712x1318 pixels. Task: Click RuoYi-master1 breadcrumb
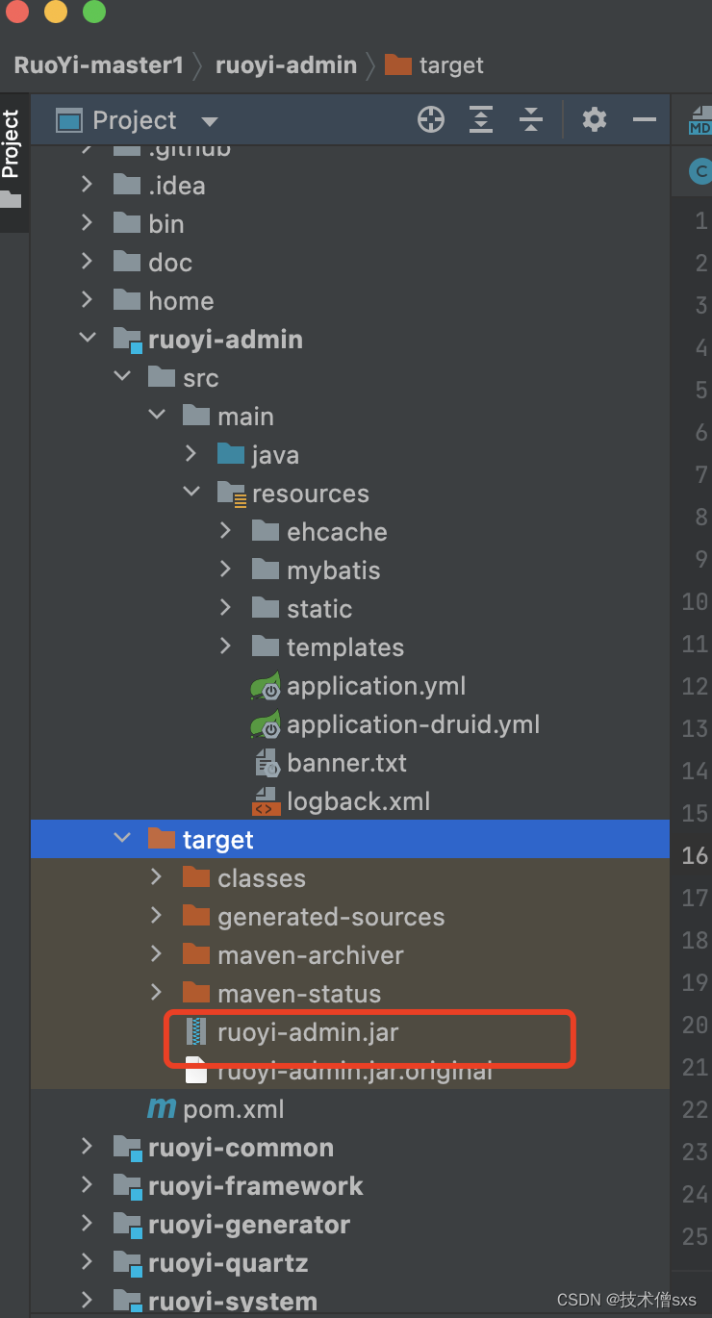98,65
